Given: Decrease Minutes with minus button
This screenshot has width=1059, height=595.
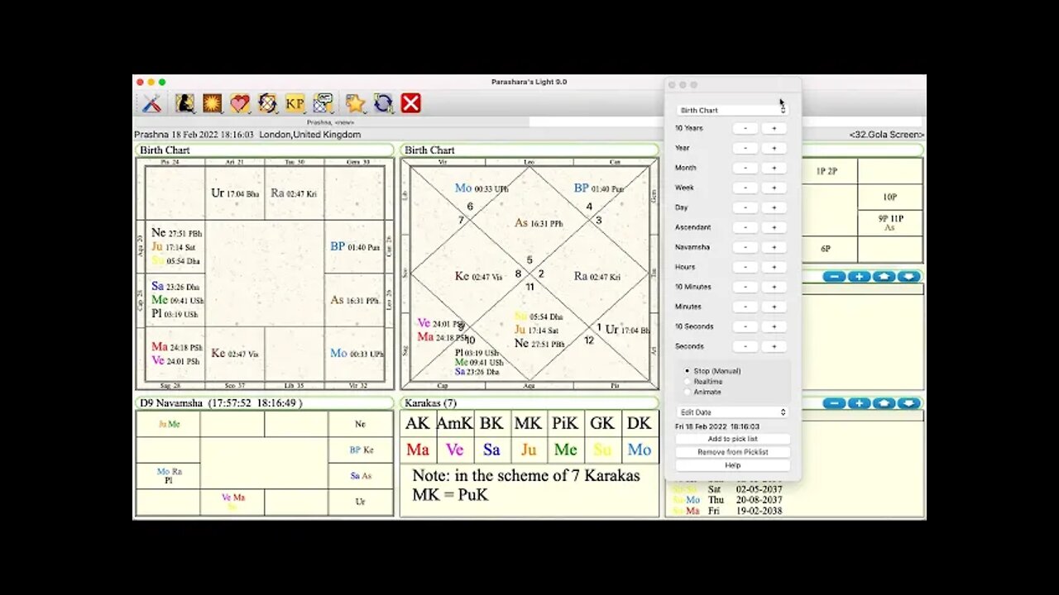Looking at the screenshot, I should [745, 307].
